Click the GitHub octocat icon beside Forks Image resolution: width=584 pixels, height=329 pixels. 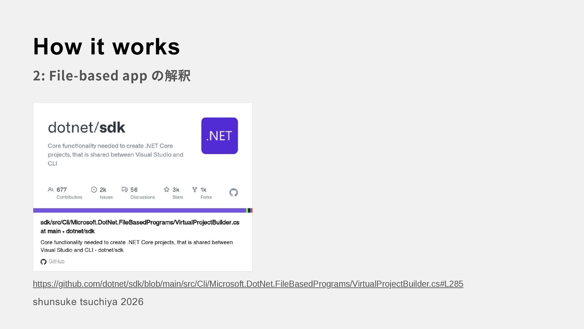pos(233,192)
